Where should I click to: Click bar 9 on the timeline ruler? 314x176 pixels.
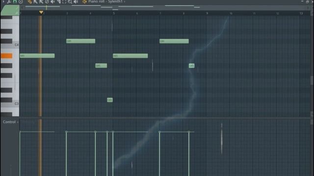207,13
